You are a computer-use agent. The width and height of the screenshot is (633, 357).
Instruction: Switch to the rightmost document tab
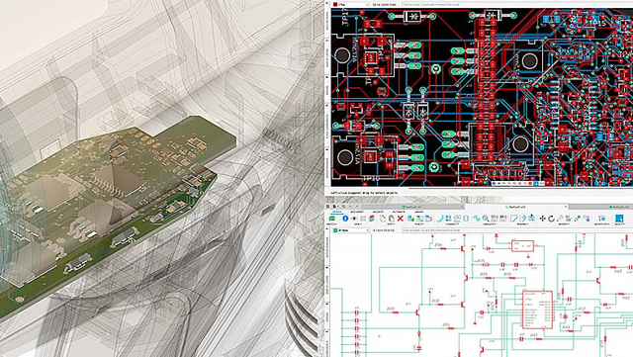coord(620,207)
